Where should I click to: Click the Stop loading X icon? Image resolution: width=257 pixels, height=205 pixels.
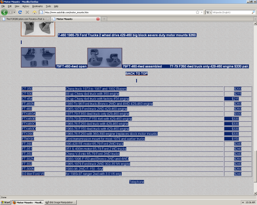pyautogui.click(x=27, y=12)
